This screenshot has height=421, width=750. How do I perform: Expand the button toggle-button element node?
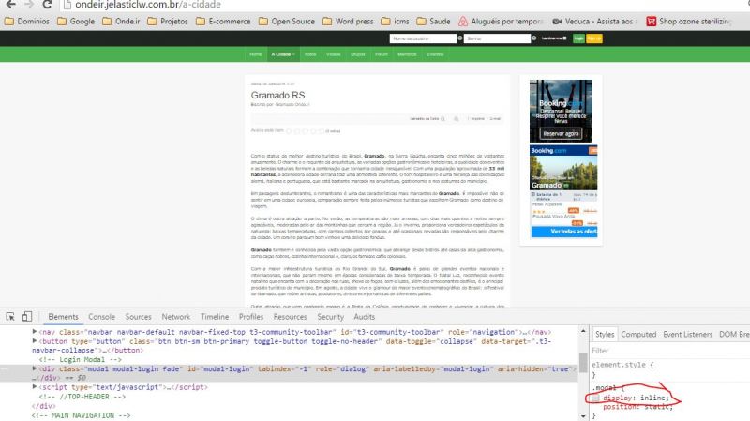point(35,341)
